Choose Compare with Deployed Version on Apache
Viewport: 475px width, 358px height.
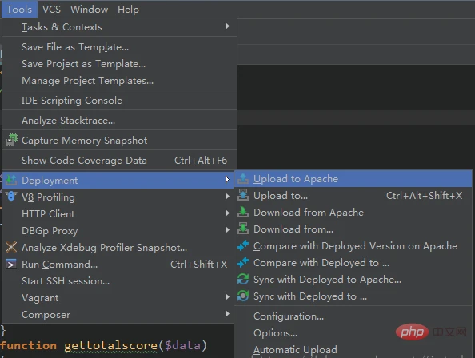click(x=353, y=246)
